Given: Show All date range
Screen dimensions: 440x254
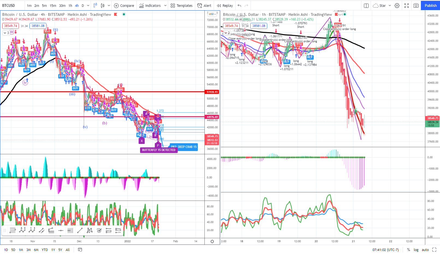Looking at the screenshot, I should pos(68,250).
